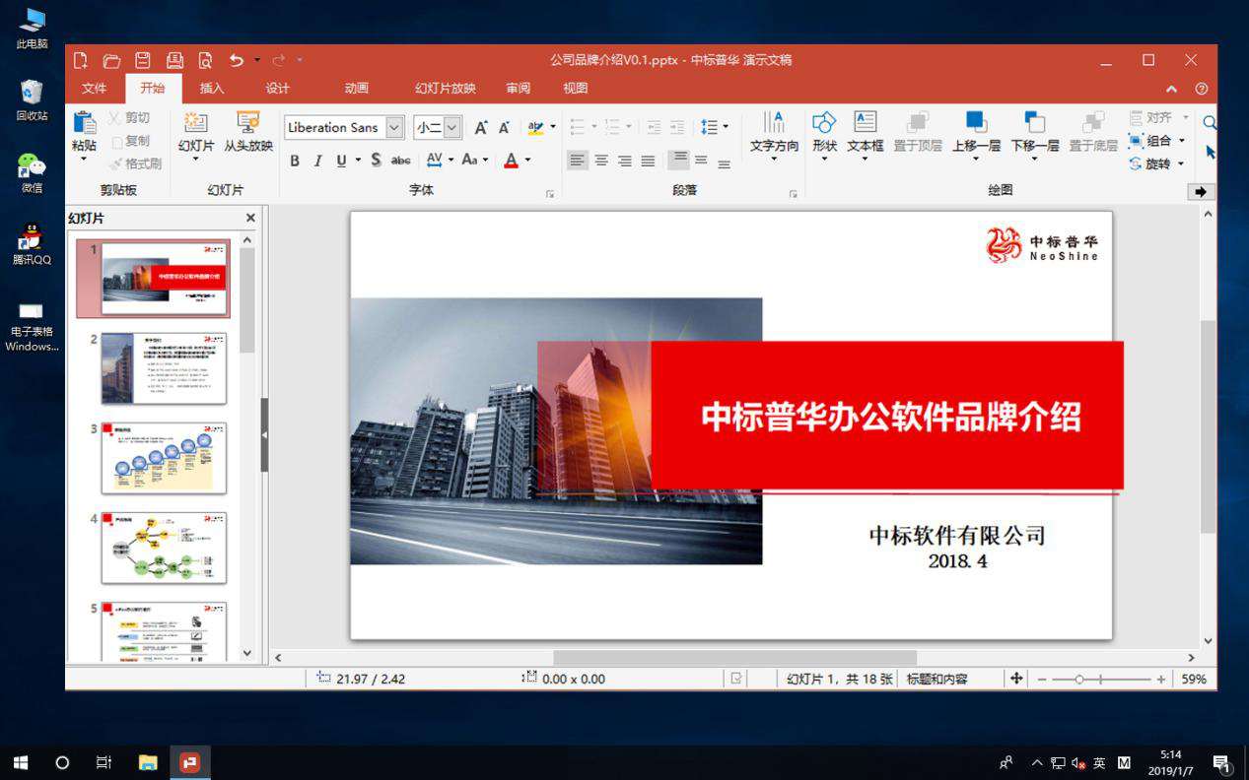
Task: Click the zoom in plus button
Action: click(x=1161, y=680)
